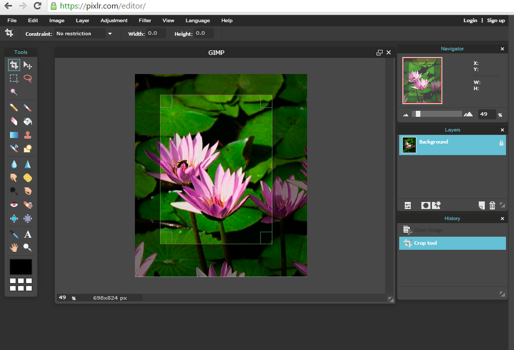Select the Burn hand tool
The height and width of the screenshot is (350, 514).
[x=28, y=191]
